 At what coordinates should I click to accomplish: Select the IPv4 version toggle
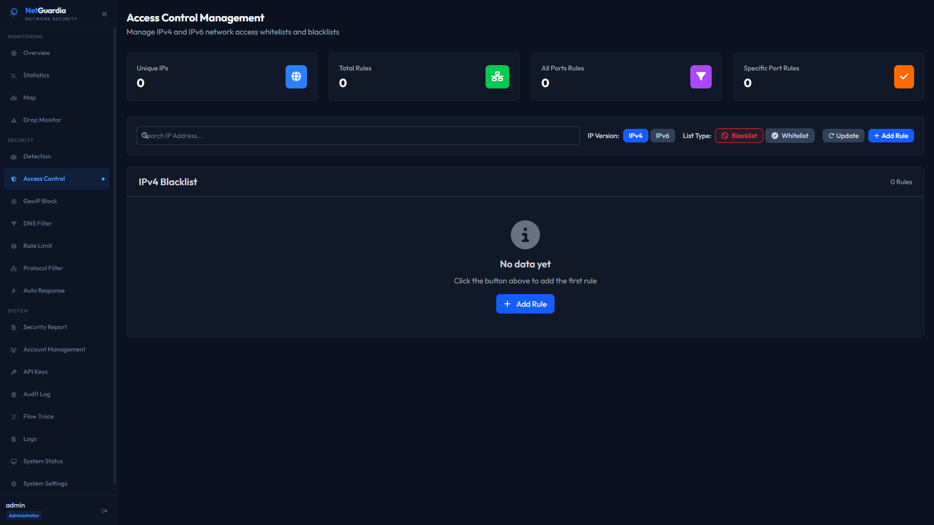click(635, 136)
